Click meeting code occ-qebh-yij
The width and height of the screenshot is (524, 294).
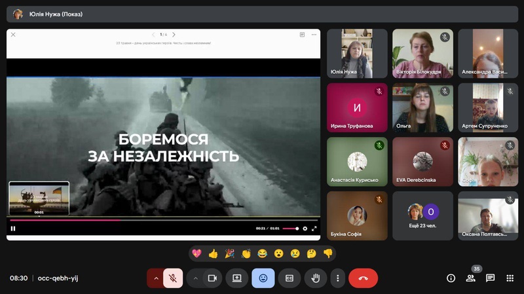pos(58,278)
